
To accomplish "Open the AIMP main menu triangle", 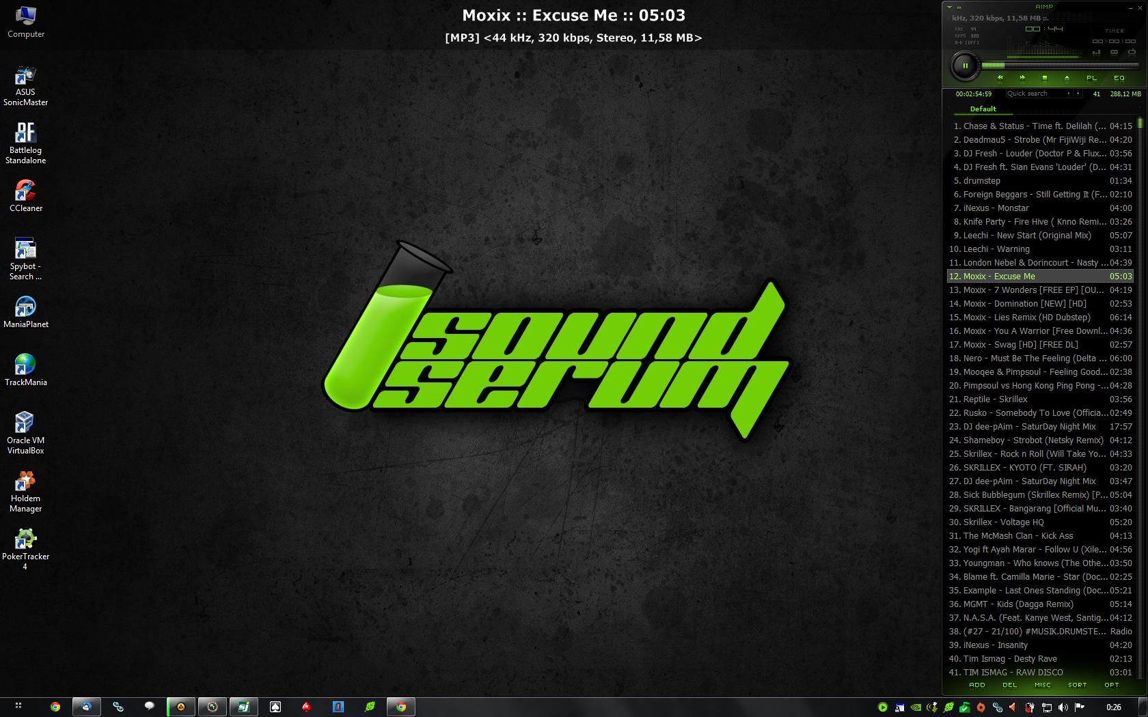I will 949,7.
